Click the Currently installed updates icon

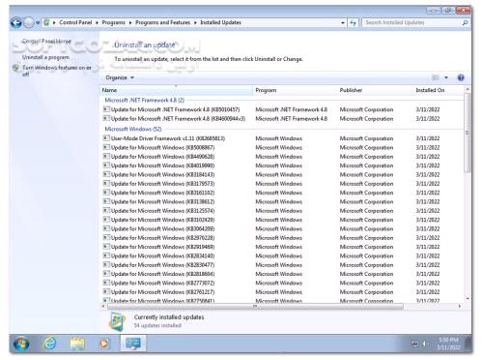coord(117,321)
